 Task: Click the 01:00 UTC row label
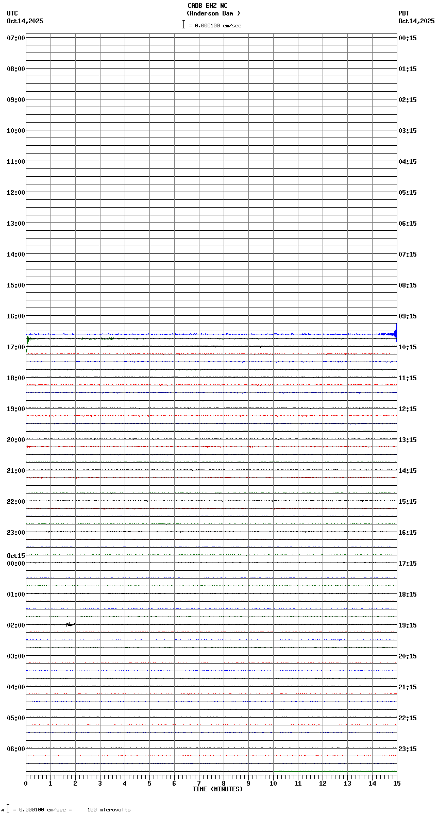point(16,594)
